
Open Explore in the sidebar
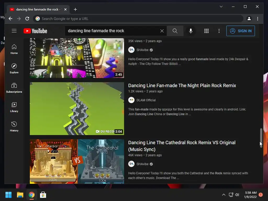pos(14,69)
